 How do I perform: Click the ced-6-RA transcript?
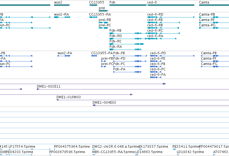(162, 39)
